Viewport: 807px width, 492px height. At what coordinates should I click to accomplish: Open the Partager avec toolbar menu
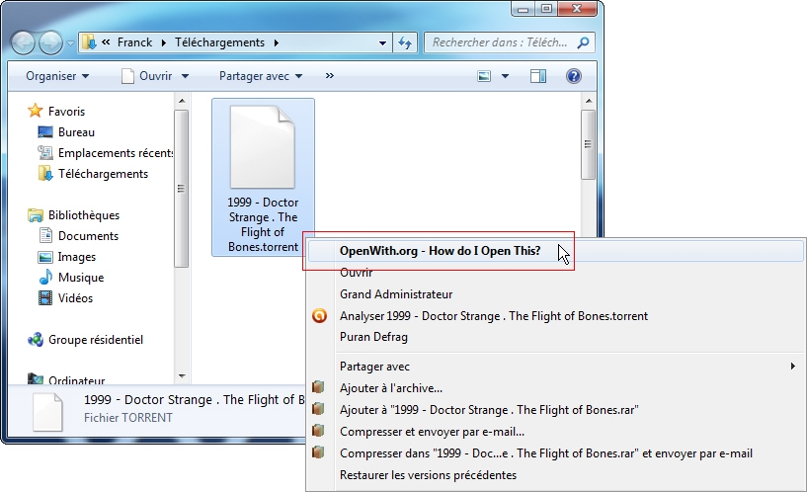261,76
